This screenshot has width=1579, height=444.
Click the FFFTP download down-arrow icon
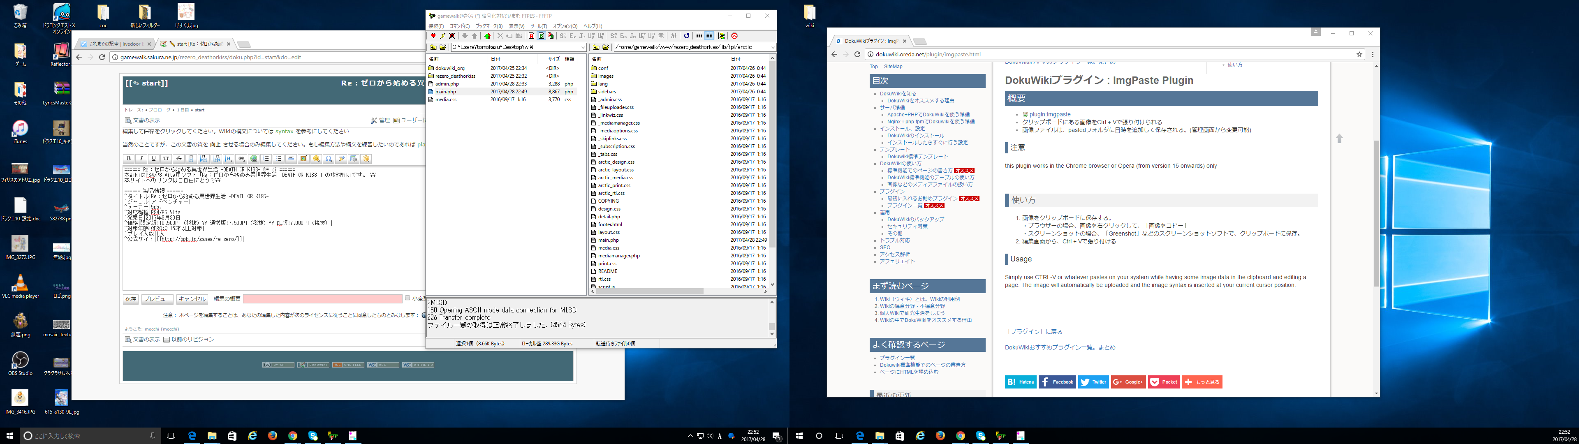pyautogui.click(x=465, y=36)
